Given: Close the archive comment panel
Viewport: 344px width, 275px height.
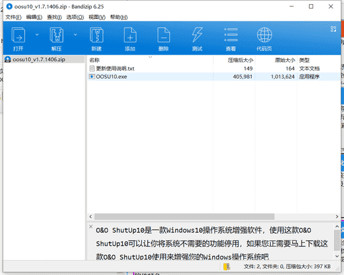Looking at the screenshot, I should (91, 227).
